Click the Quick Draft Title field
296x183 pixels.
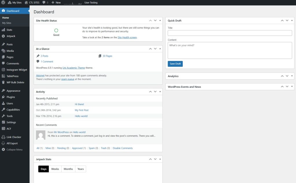point(230,33)
